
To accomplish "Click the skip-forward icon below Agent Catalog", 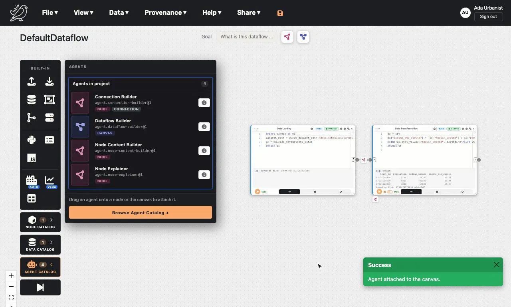I will [40, 287].
